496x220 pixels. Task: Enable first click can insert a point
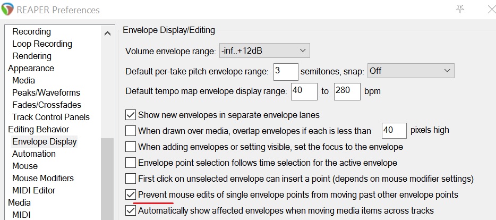(131, 179)
